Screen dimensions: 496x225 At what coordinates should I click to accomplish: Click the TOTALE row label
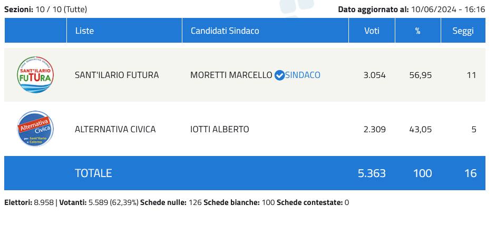pos(93,173)
